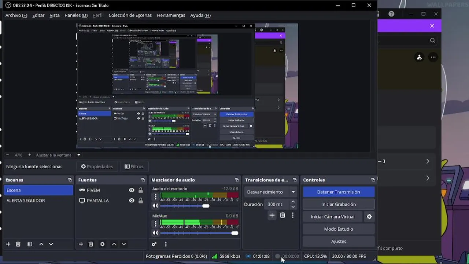Mute the Mic/Aux speaker
Image resolution: width=469 pixels, height=264 pixels.
click(x=156, y=233)
